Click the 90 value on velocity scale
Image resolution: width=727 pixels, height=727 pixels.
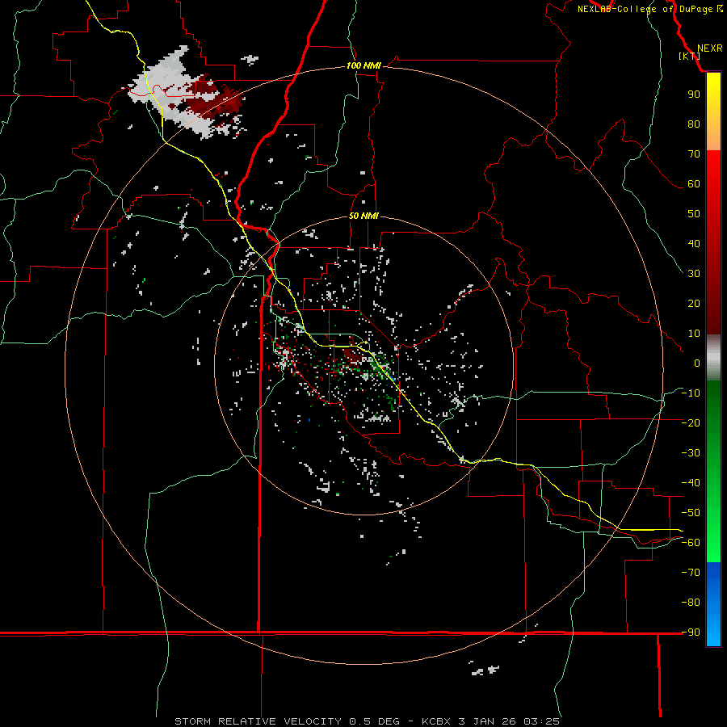pos(694,95)
